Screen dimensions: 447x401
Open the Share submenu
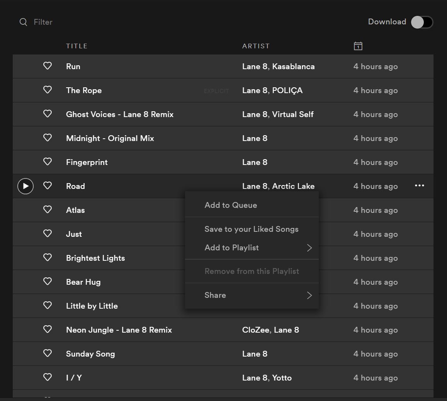[x=252, y=295]
